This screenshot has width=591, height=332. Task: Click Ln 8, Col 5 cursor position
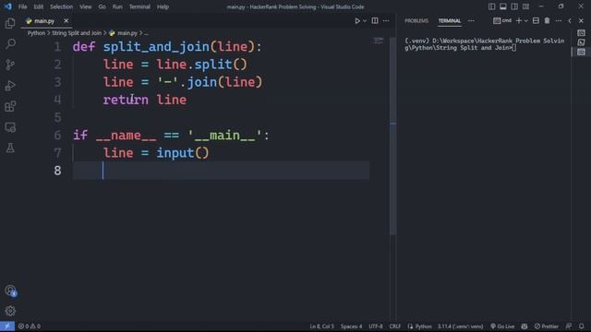click(321, 326)
